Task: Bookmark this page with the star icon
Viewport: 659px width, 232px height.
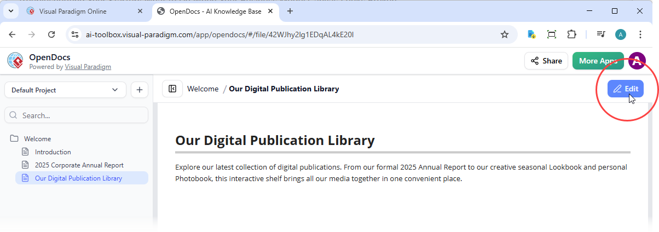Action: [504, 34]
